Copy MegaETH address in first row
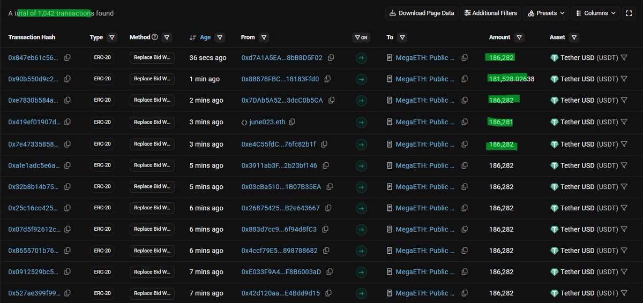The image size is (643, 303). tap(465, 58)
